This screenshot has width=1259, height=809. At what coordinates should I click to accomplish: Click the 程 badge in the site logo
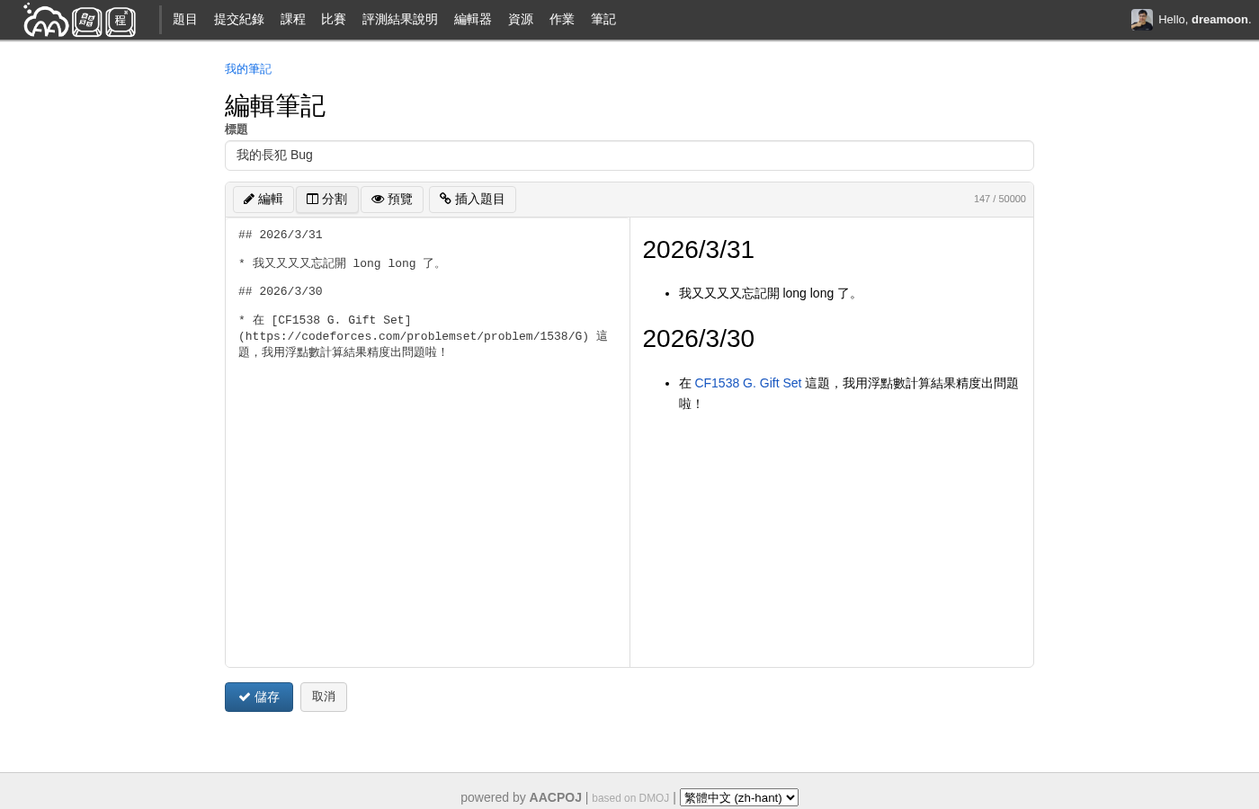(x=120, y=20)
